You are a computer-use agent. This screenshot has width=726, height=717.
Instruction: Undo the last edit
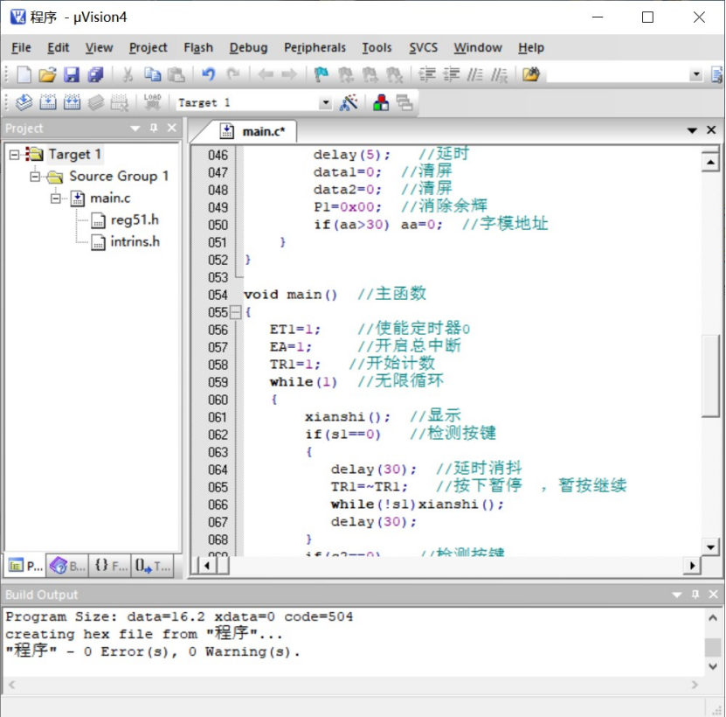point(208,74)
